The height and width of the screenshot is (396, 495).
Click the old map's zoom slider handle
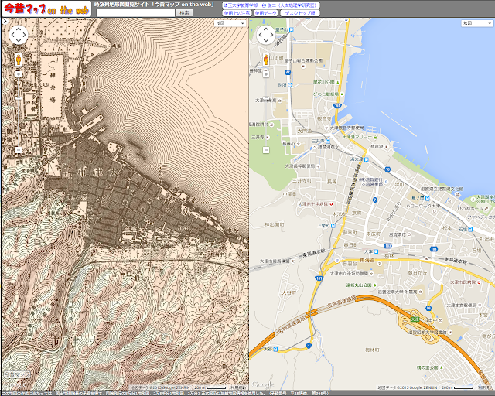click(x=19, y=98)
